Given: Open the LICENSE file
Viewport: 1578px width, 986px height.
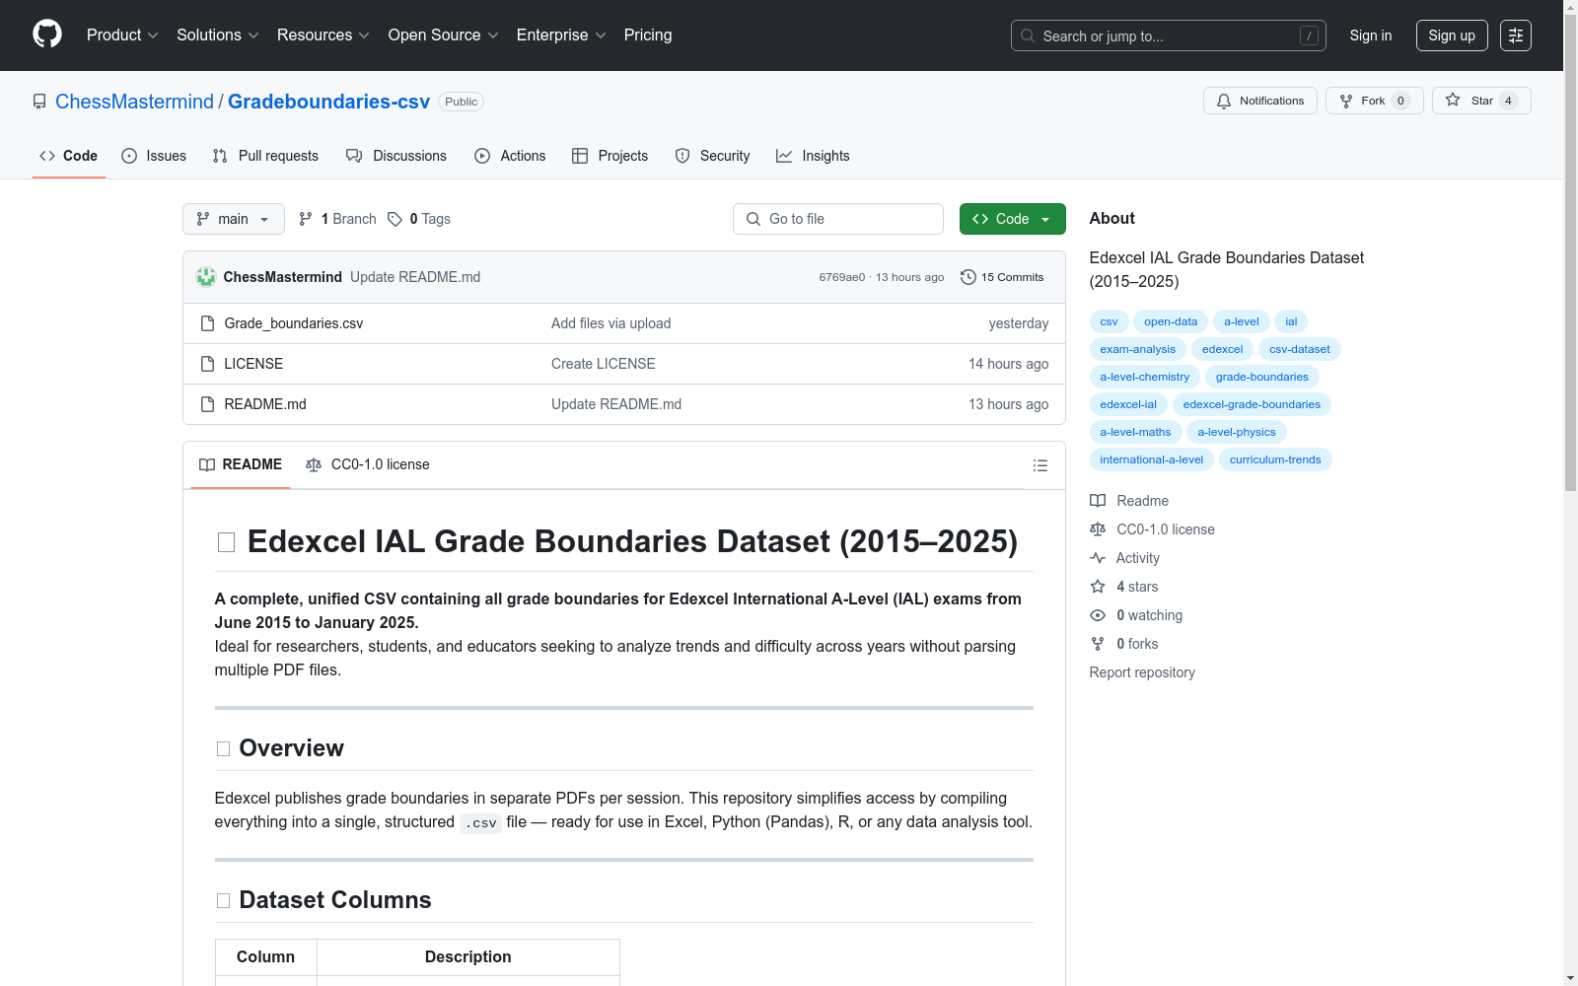Looking at the screenshot, I should (x=253, y=364).
